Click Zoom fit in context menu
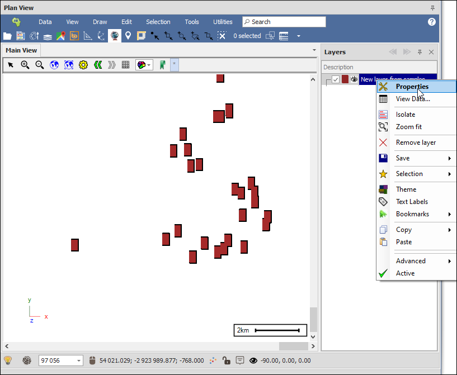The height and width of the screenshot is (375, 457). 408,127
